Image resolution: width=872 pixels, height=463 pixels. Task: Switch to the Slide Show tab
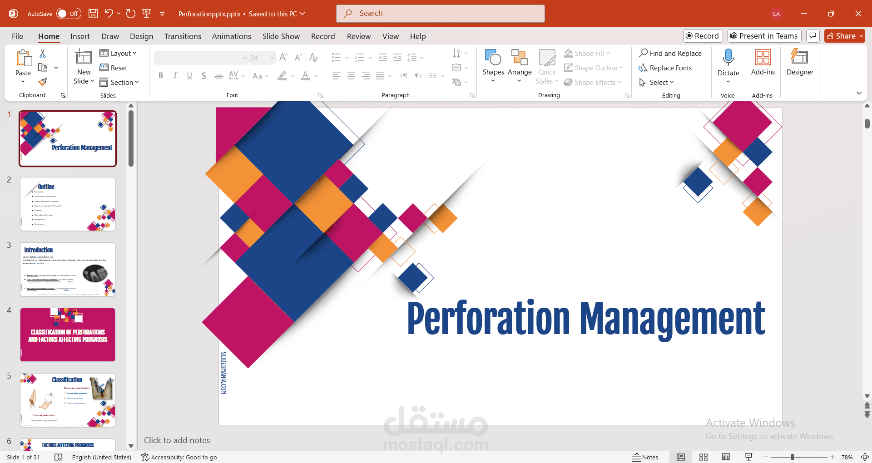(281, 36)
